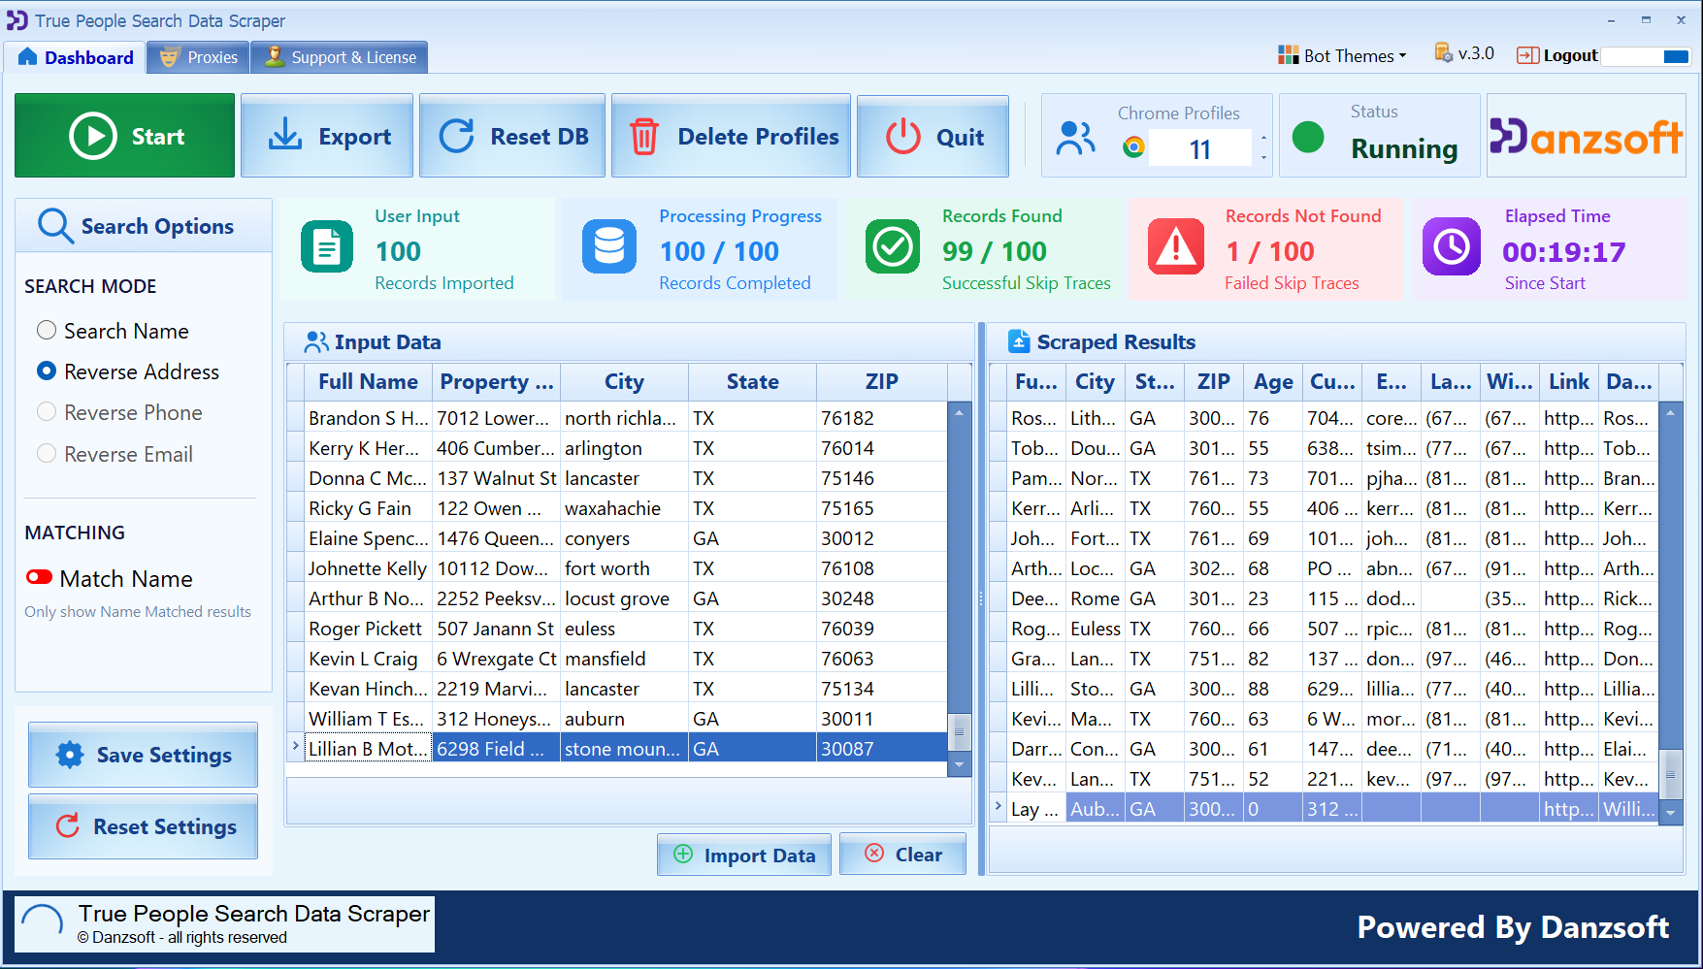Switch to the Proxies tab
This screenshot has height=969, width=1703.
199,57
